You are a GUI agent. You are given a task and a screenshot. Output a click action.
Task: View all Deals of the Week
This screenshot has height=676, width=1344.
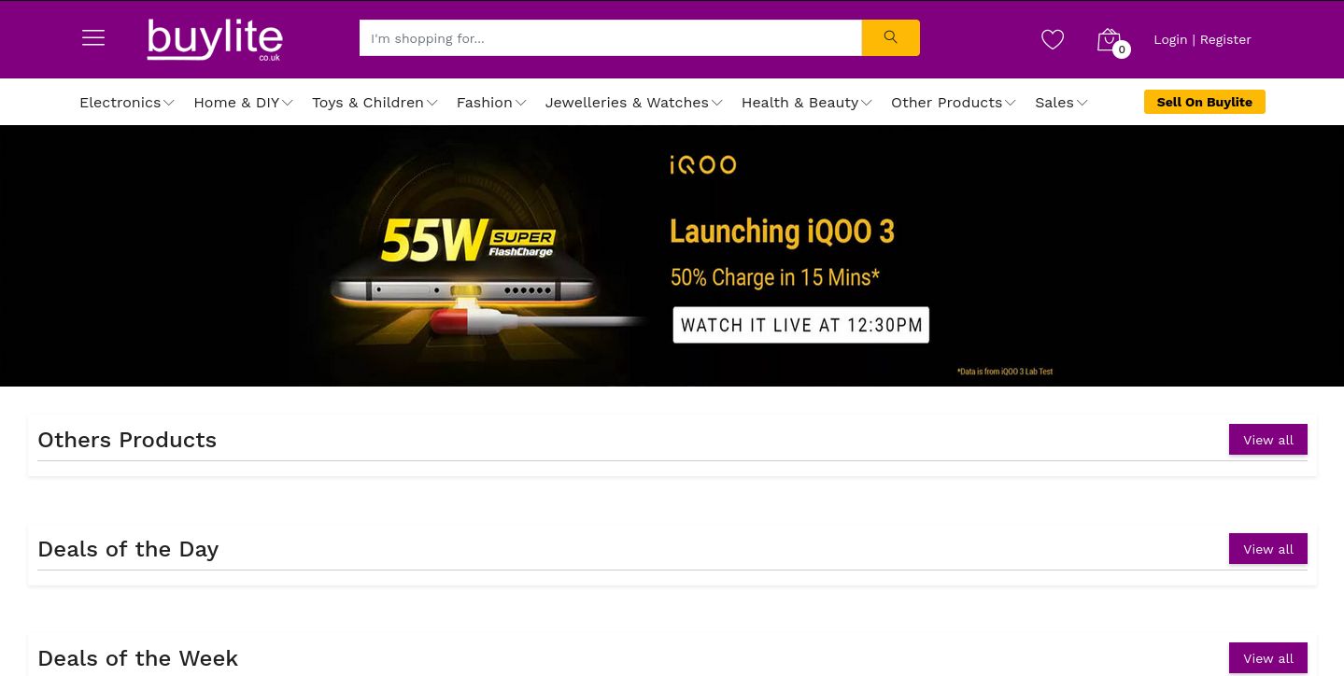1267,658
